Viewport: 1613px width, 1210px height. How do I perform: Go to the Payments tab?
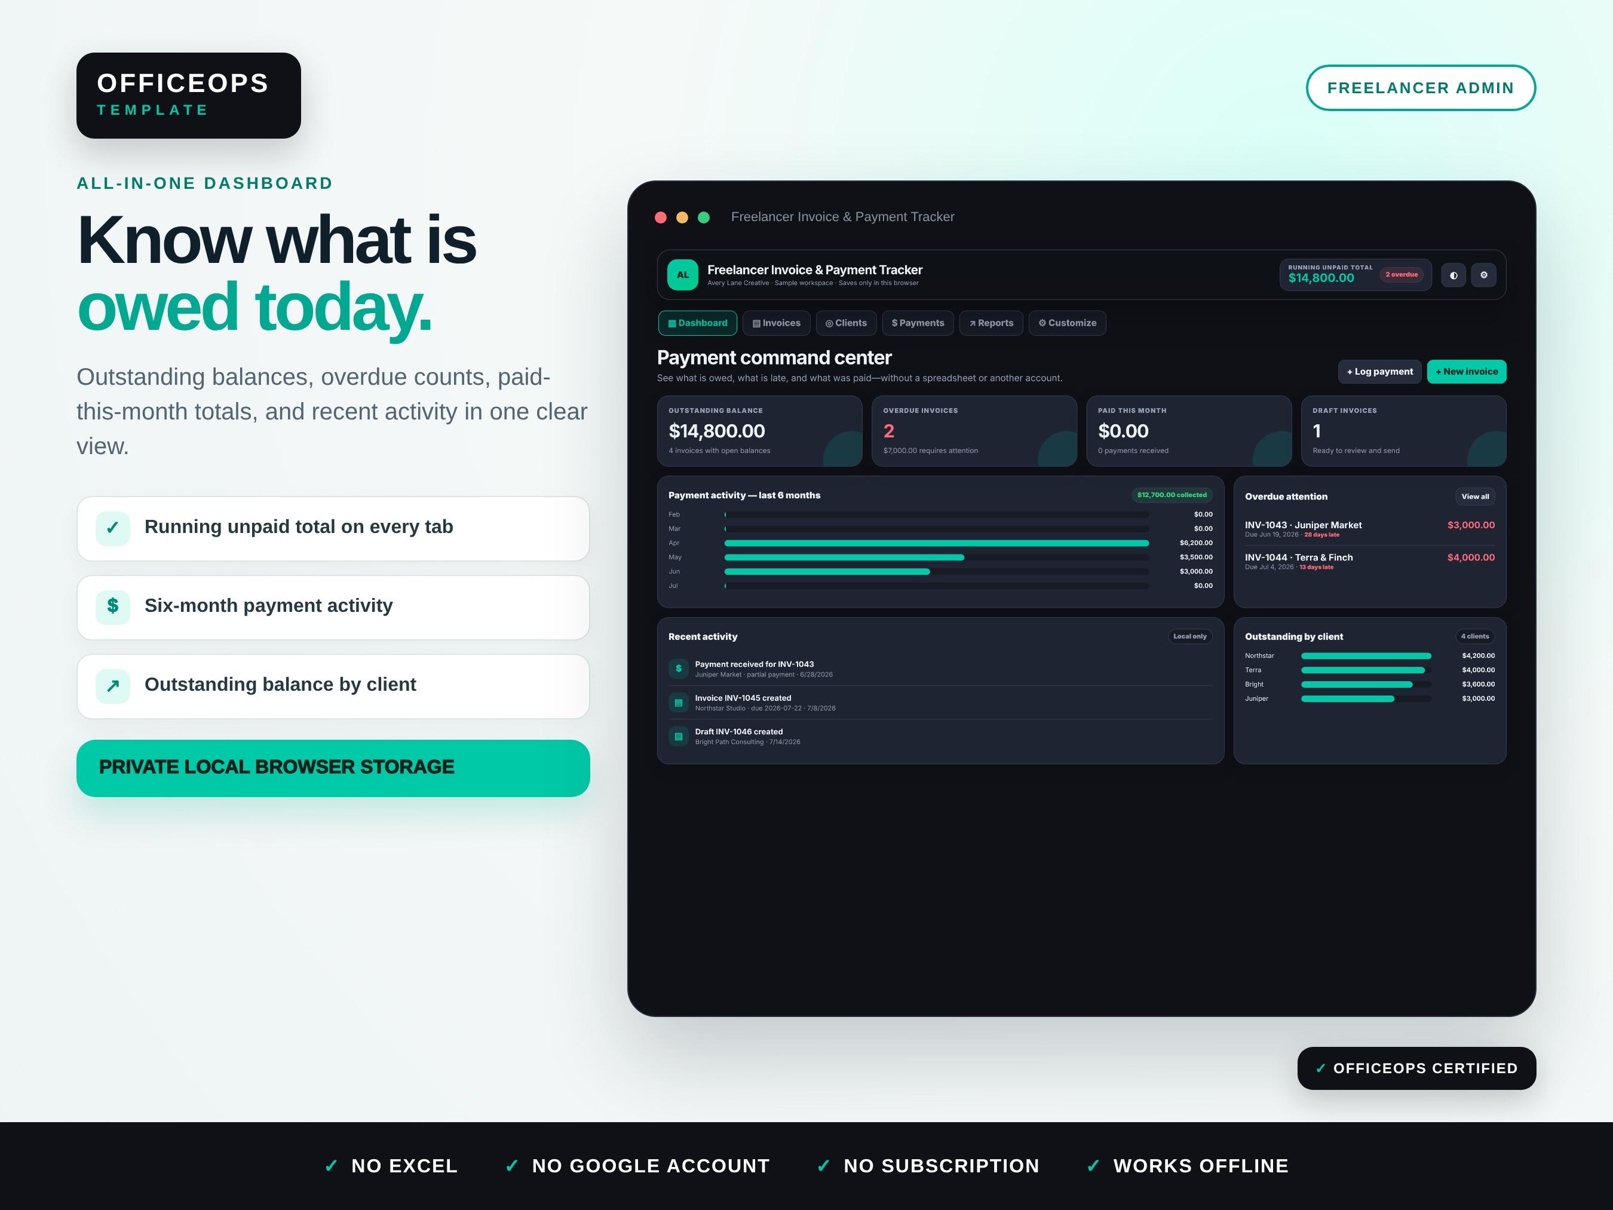918,323
